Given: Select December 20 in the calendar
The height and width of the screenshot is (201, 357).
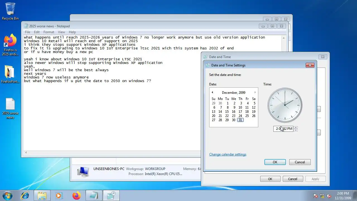Looking at the screenshot, I should tap(213, 116).
